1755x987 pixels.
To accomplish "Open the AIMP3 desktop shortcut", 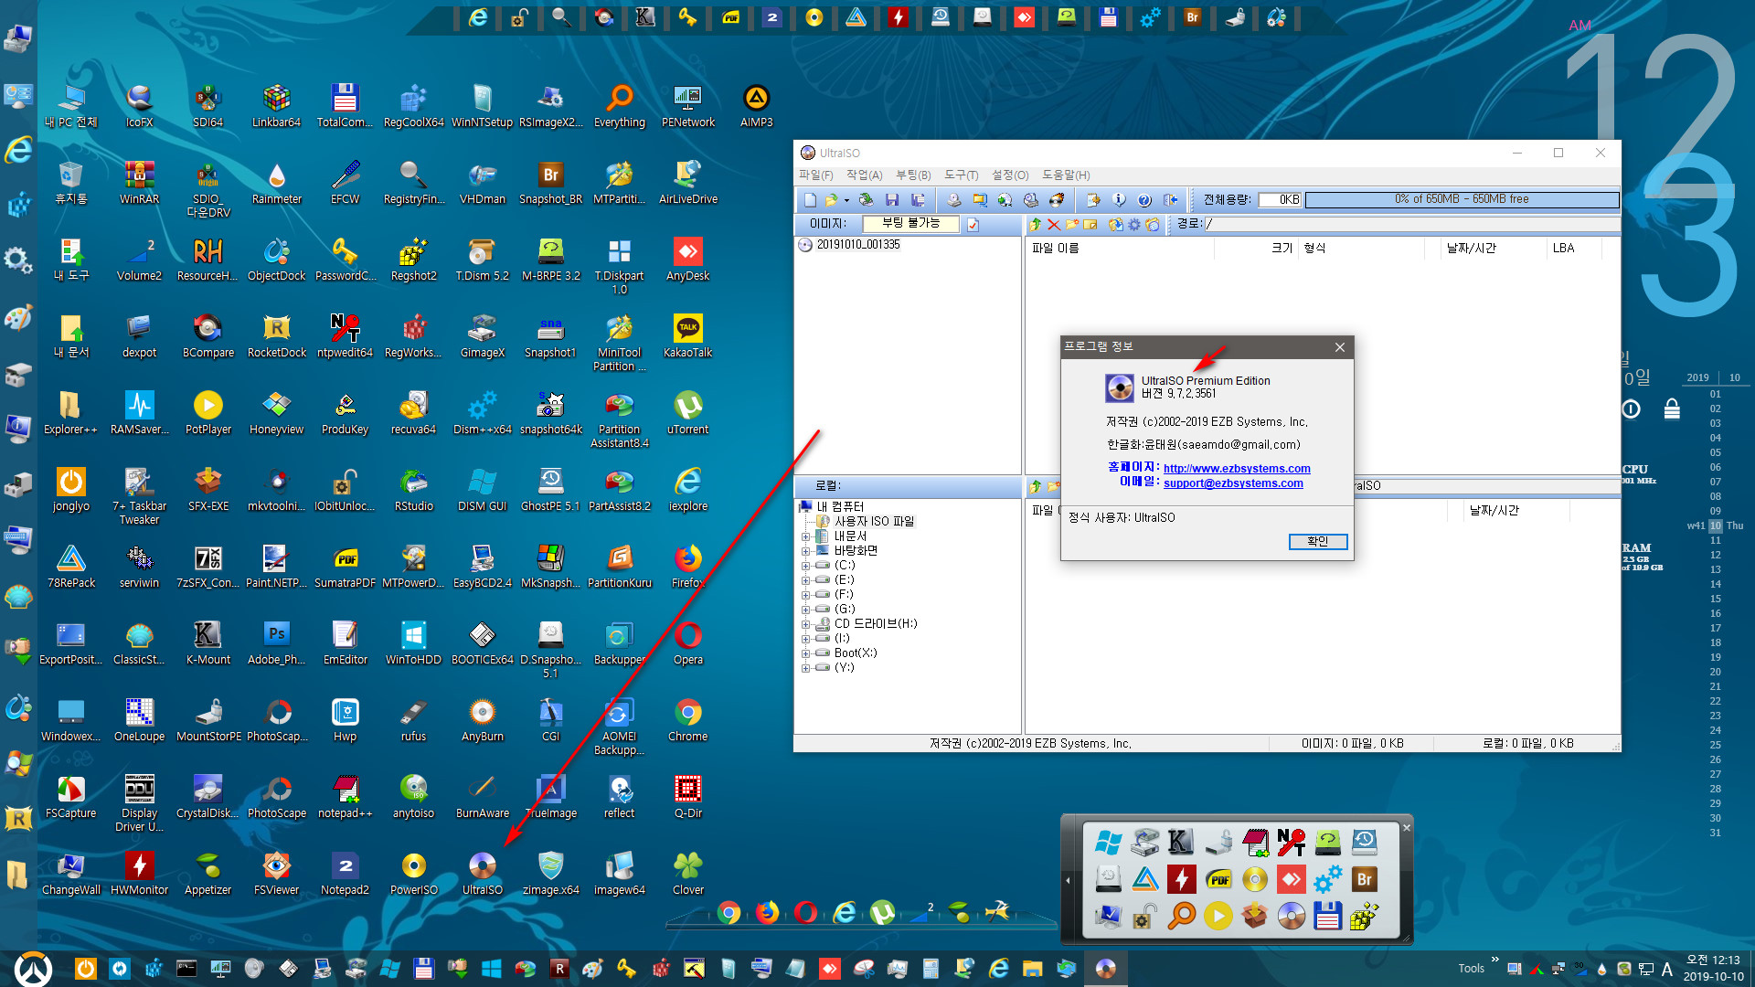I will [756, 105].
